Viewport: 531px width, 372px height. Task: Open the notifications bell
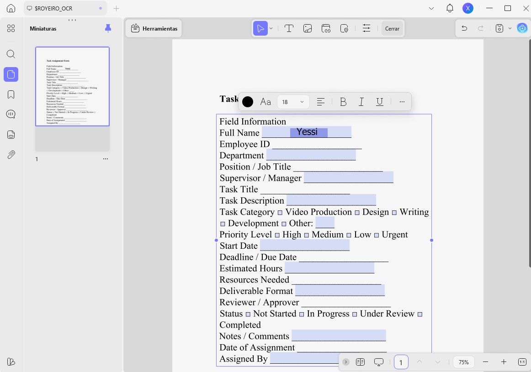[x=450, y=8]
